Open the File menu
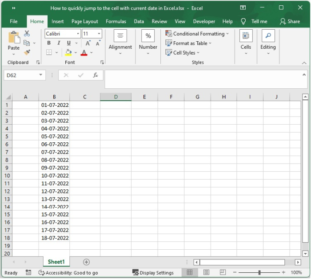Viewport: 311px width, 279px height. click(x=14, y=21)
